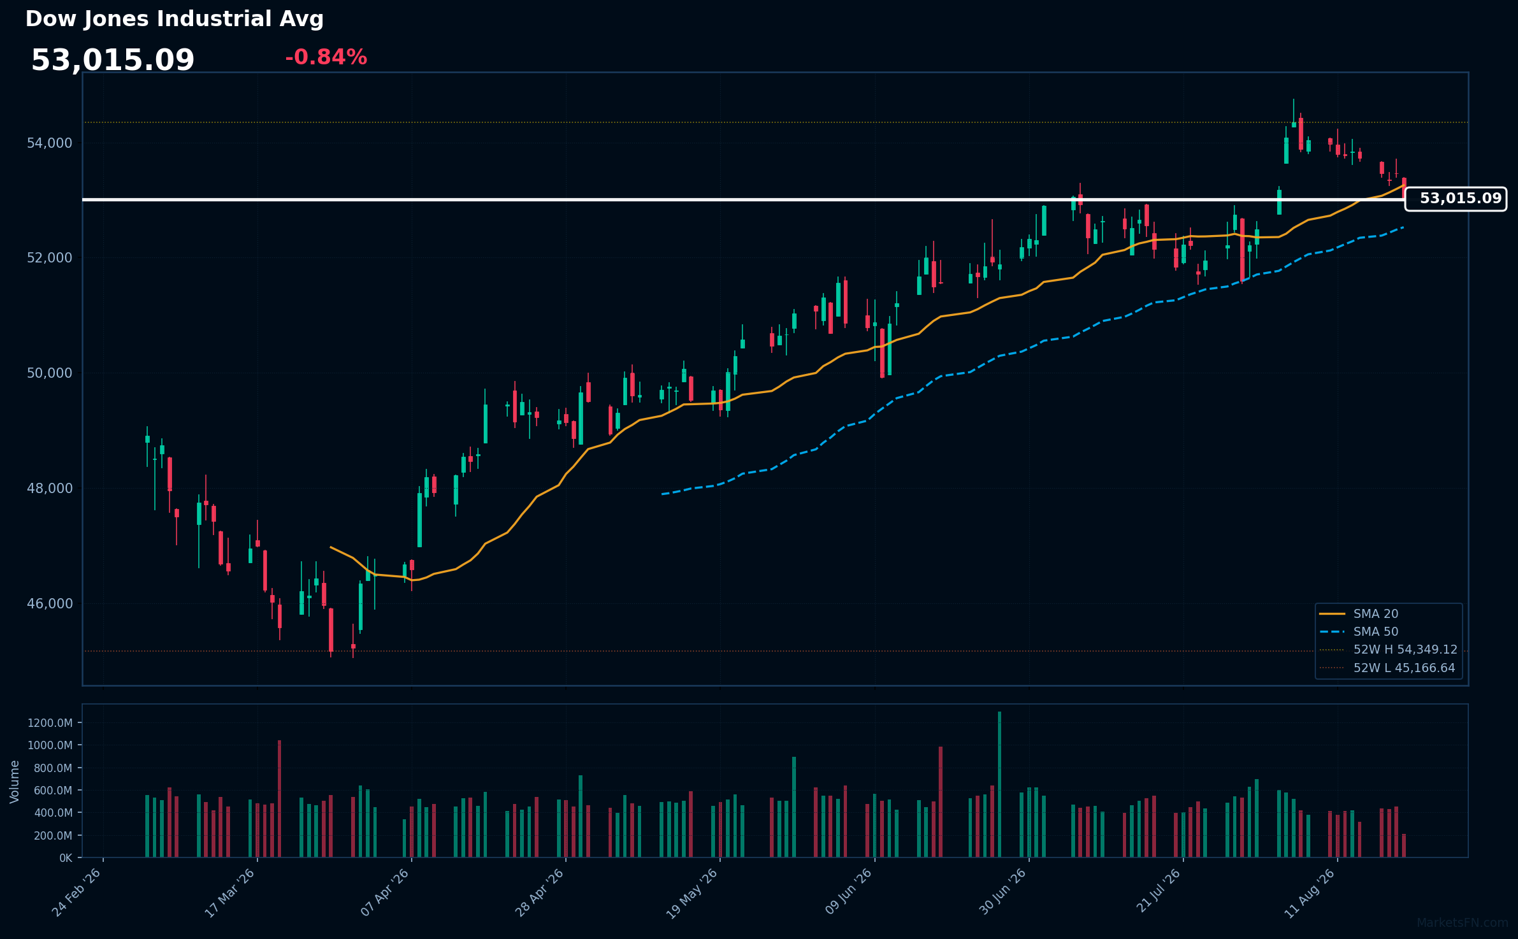1518x939 pixels.
Task: Click the 50,000 price axis label
Action: coord(50,373)
